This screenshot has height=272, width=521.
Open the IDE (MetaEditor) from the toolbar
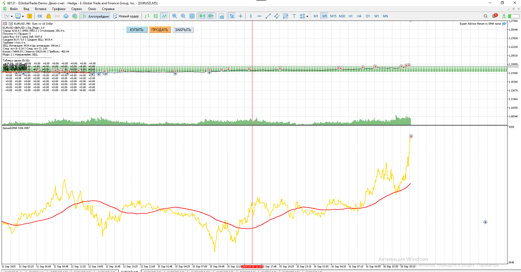(40, 16)
